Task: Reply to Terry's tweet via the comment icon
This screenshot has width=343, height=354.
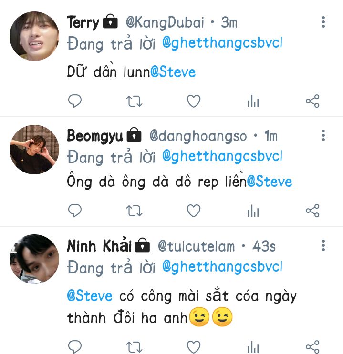Action: 75,101
